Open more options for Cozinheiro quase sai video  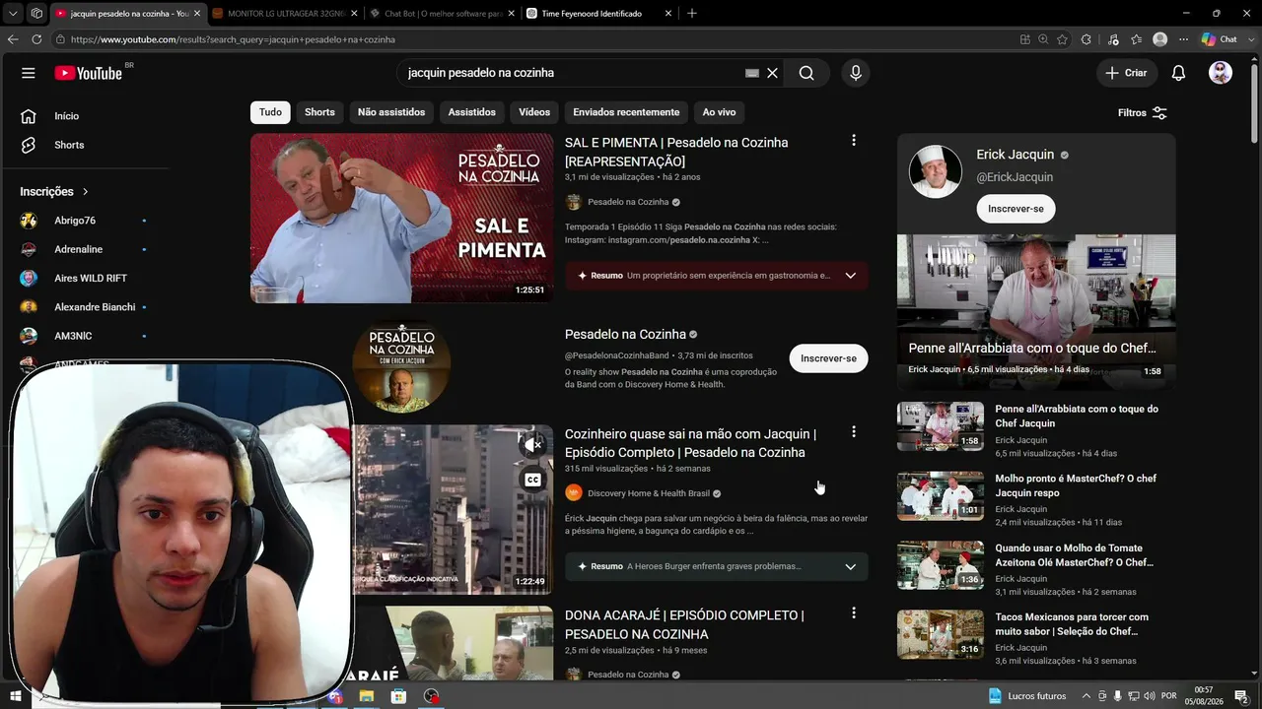pos(854,432)
